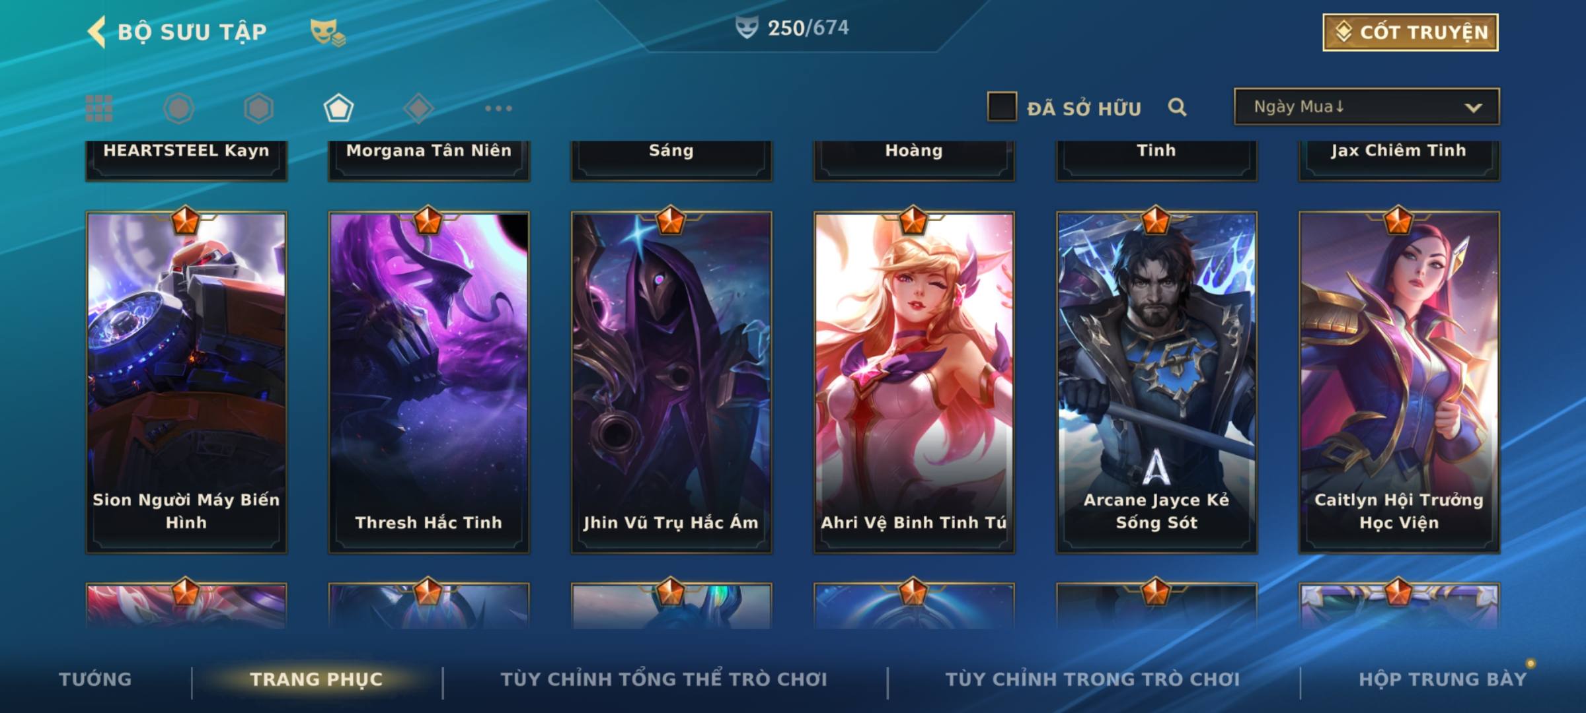Open Tùy Chỉnh Trong Trò Chơi tab
Viewport: 1586px width, 713px height.
[1093, 679]
